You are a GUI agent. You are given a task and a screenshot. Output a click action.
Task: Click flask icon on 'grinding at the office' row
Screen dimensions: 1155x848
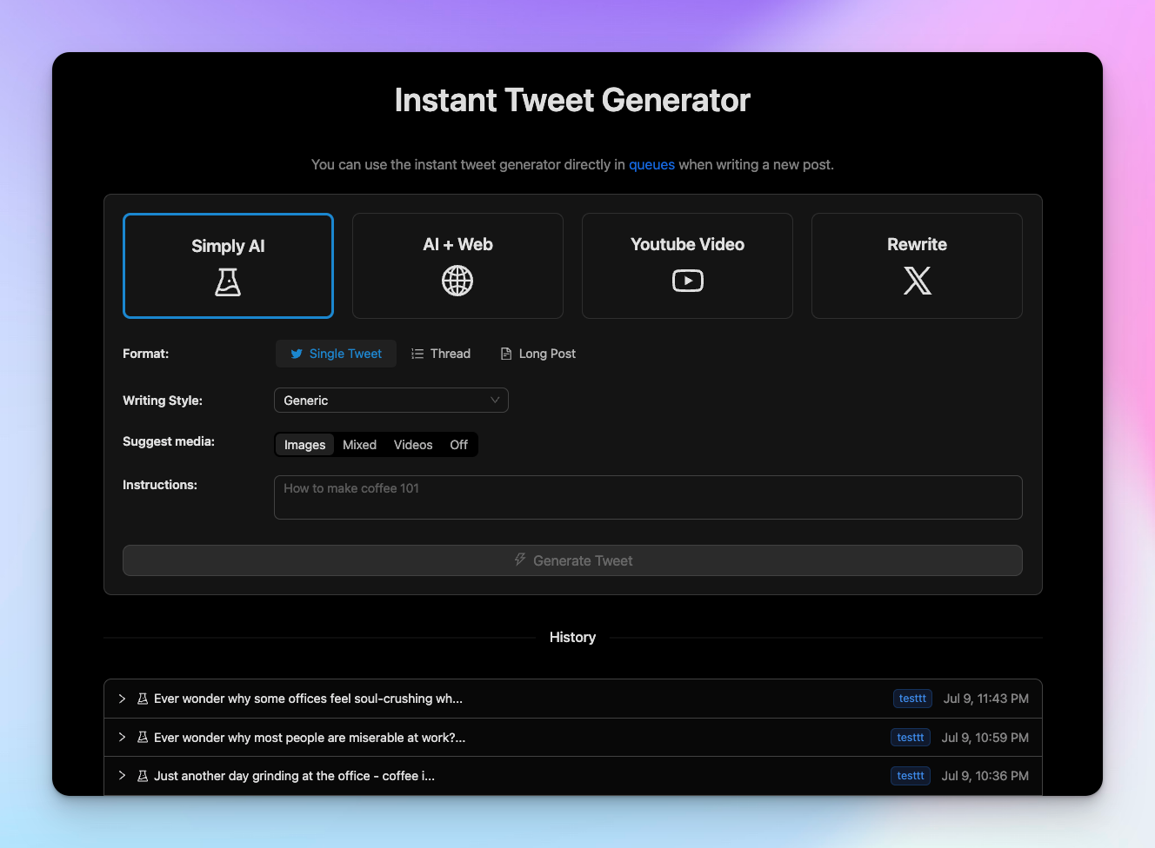[x=143, y=776]
